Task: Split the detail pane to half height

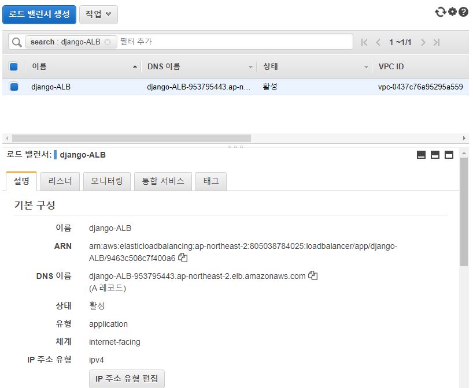Action: point(435,155)
